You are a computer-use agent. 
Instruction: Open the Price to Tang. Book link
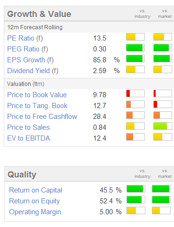point(37,106)
